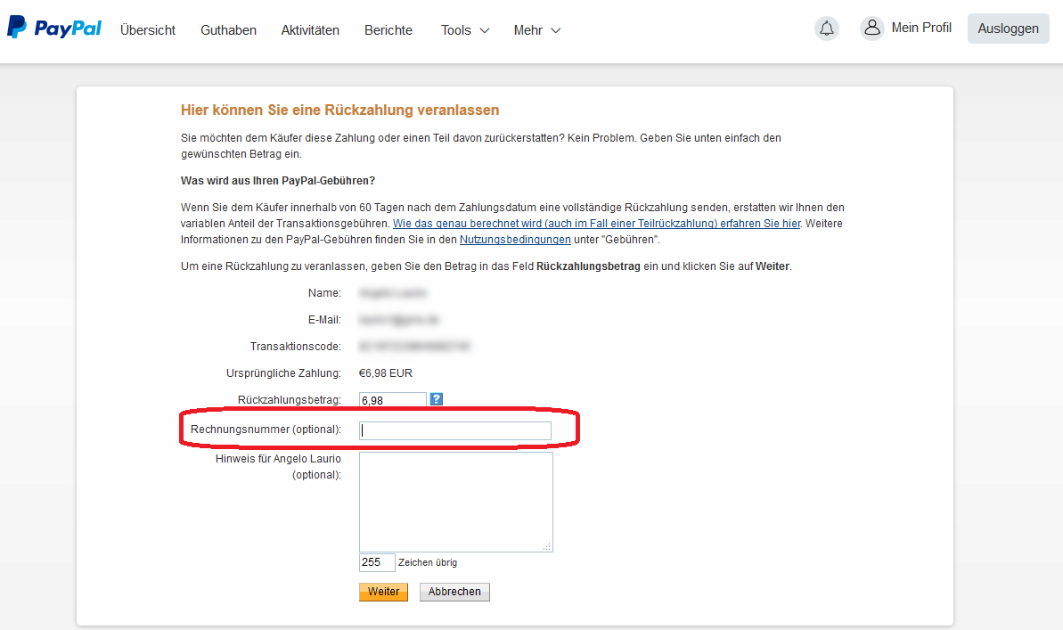This screenshot has width=1063, height=630.
Task: Expand the Mehr dropdown menu
Action: (x=537, y=30)
